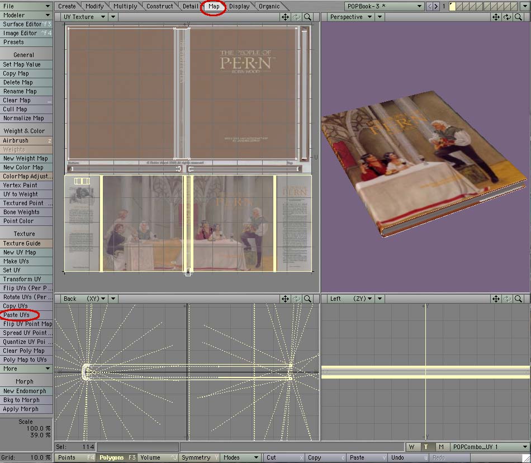531x463 pixels.
Task: Expand the More menu in Texture section
Action: tap(26, 368)
